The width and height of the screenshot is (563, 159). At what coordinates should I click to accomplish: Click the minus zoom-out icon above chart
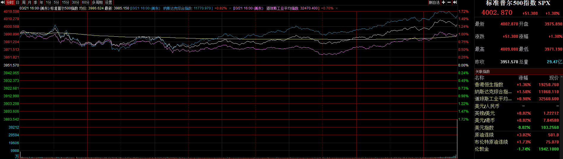[449, 2]
